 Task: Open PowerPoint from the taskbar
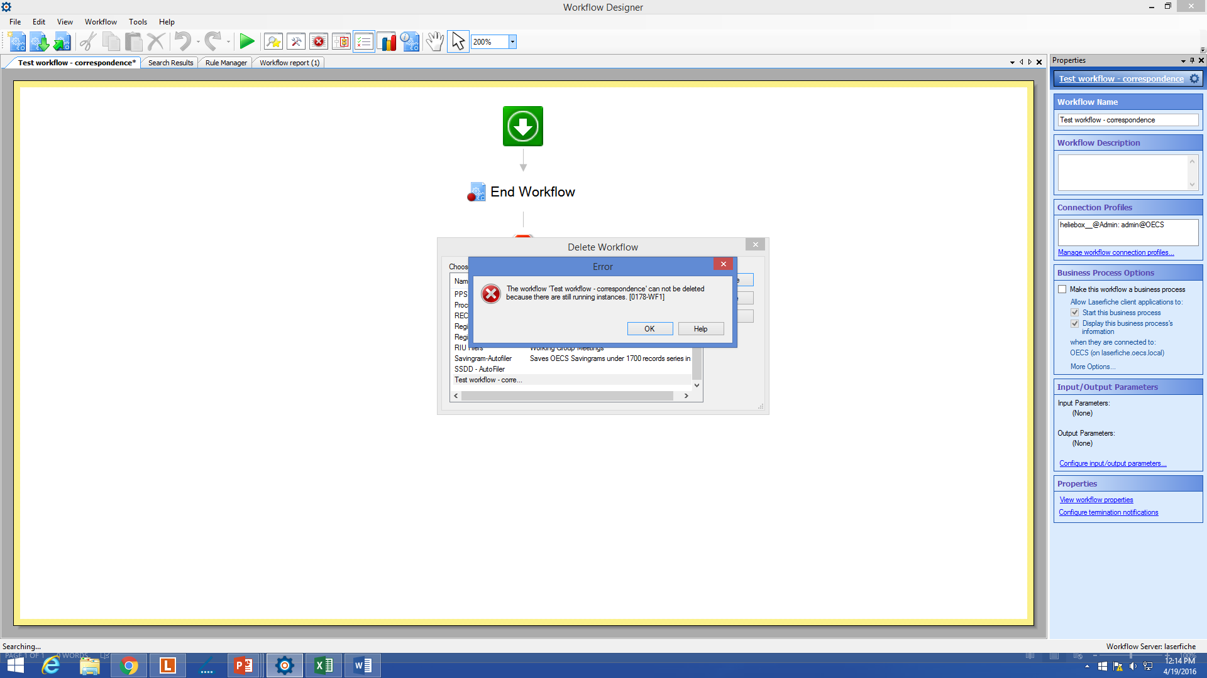[243, 665]
